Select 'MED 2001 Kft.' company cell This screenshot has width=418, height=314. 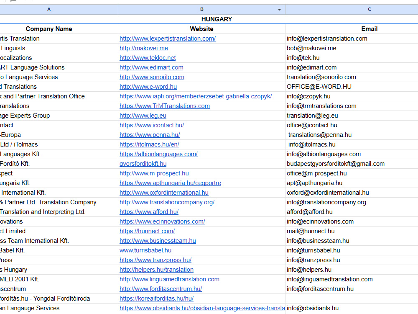(x=59, y=279)
